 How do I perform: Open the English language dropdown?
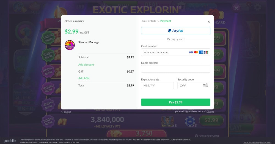tap(66, 112)
